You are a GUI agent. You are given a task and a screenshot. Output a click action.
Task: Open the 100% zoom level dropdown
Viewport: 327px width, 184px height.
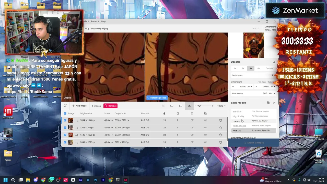coord(222,106)
